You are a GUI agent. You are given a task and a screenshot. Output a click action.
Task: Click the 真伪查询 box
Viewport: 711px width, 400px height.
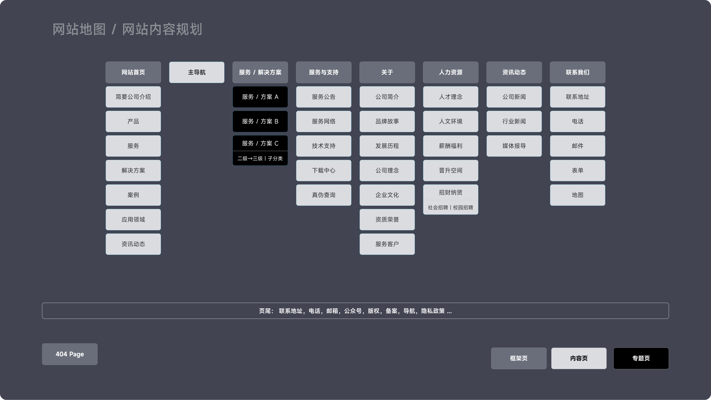[x=324, y=195]
